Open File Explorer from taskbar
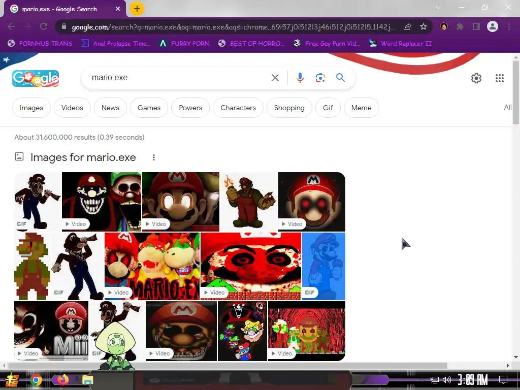The image size is (520, 390). tap(88, 380)
